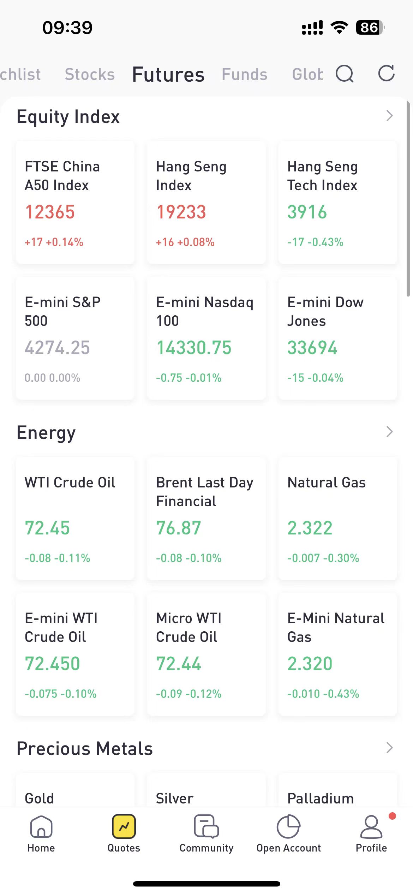Select the Quotes icon in bottom bar
Viewport: 413px width, 895px height.
(124, 826)
